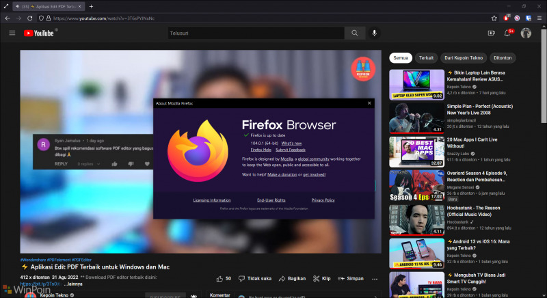Open the create video camera icon
Screen dimensions: 547x298
491,33
